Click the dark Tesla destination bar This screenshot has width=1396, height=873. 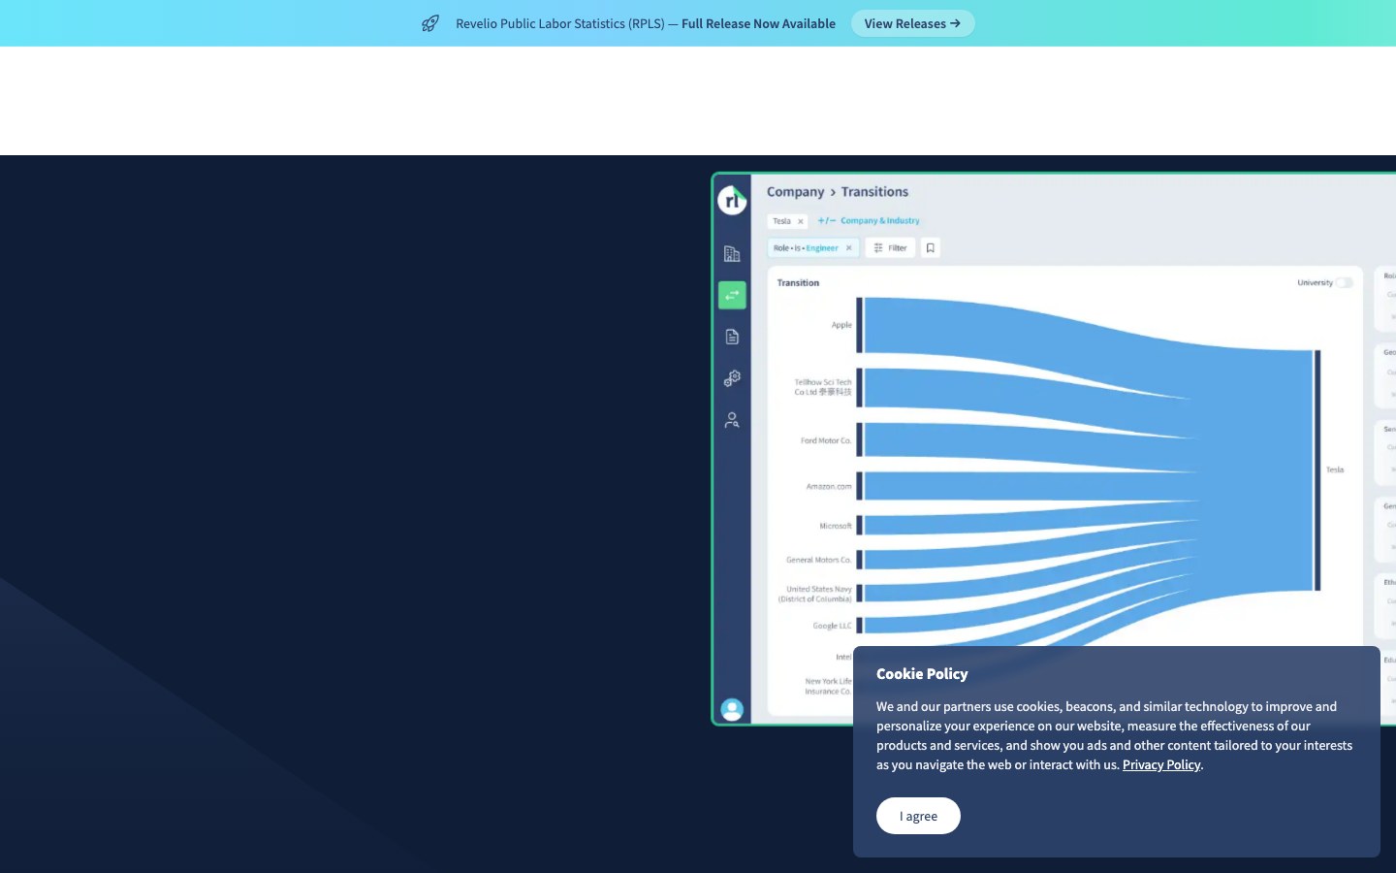pos(1317,469)
